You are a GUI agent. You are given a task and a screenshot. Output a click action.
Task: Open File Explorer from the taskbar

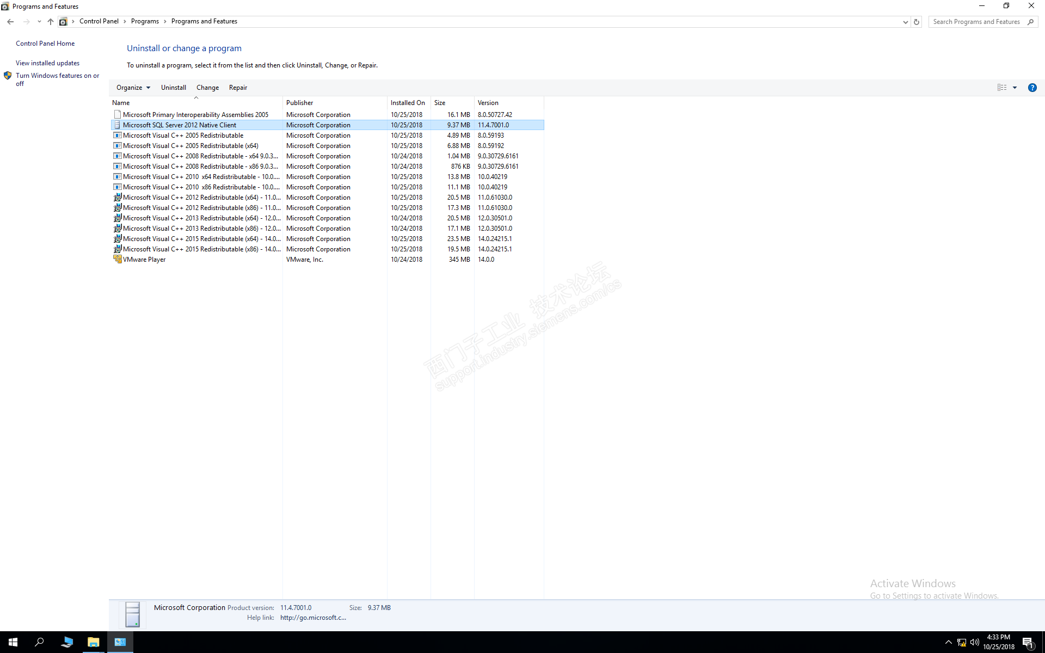(93, 642)
